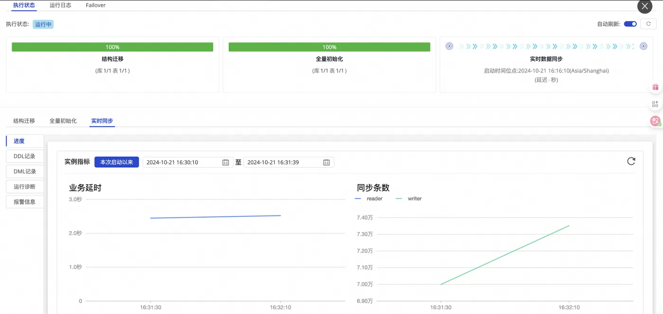Click the 实例指标 label

pos(77,162)
